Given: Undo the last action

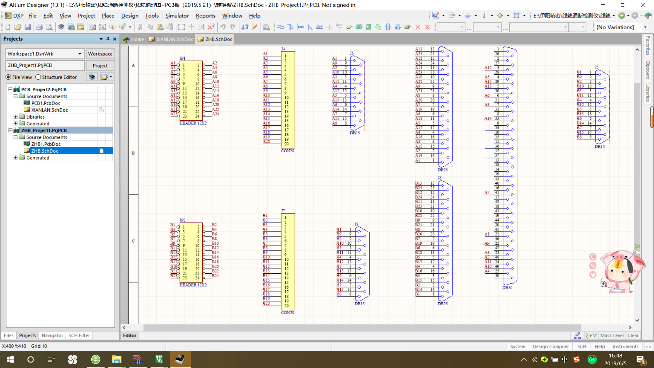Looking at the screenshot, I should tap(223, 27).
